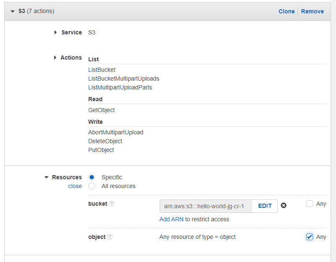Click the PutObject action under Write

pyautogui.click(x=101, y=150)
